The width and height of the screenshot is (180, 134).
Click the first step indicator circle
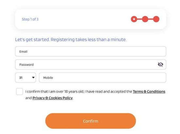[134, 19]
